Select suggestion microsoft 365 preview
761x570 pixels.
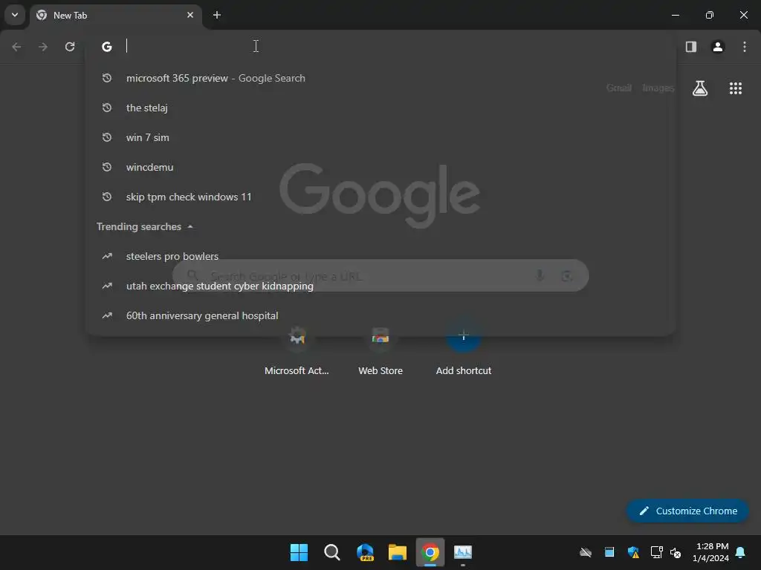point(380,78)
